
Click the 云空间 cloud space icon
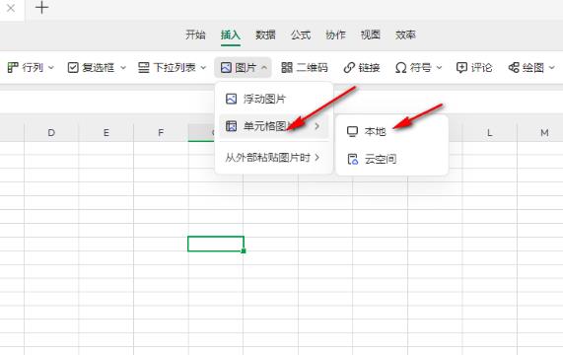353,159
